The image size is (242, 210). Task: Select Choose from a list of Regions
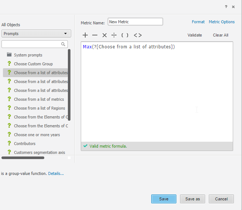tap(39, 108)
